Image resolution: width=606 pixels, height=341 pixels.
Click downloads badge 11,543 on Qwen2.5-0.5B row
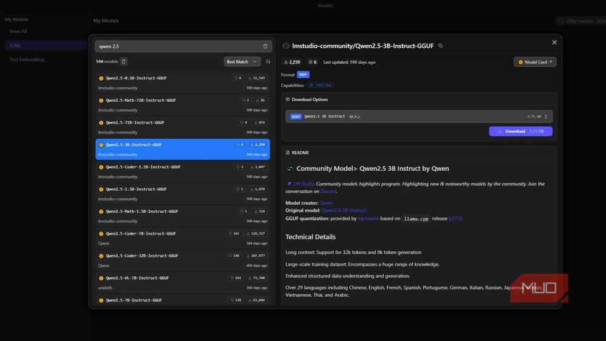[x=256, y=78]
